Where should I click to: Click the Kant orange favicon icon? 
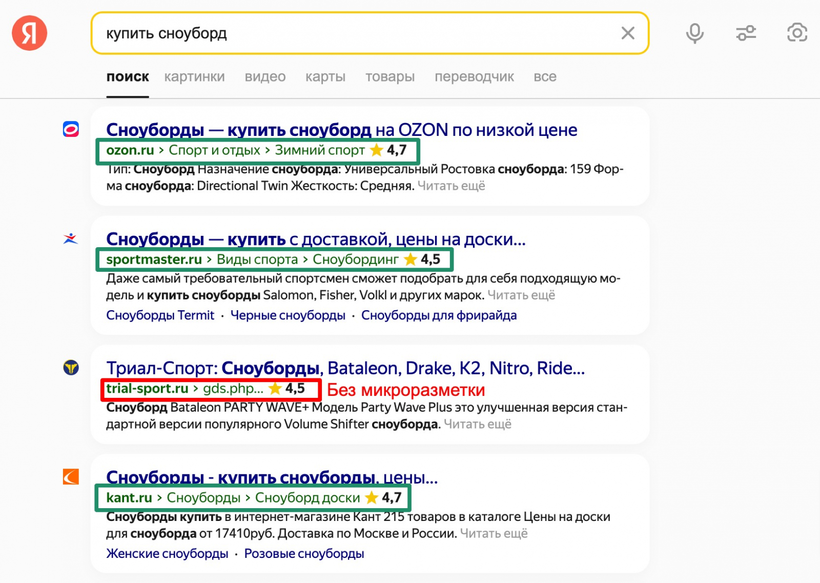point(71,477)
